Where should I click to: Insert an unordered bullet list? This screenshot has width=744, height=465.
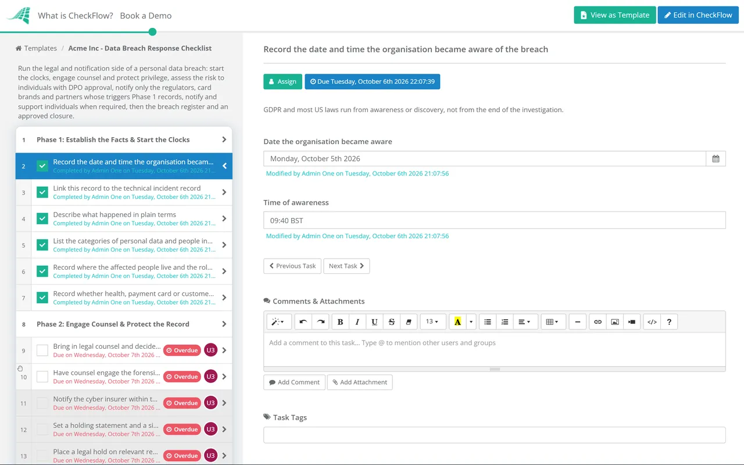pos(488,322)
